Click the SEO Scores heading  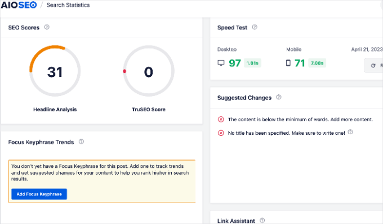24,28
